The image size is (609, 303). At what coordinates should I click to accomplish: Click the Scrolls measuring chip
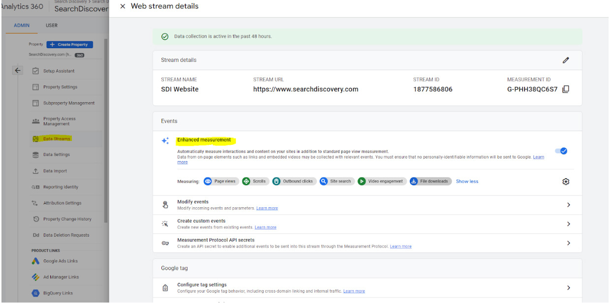pos(255,181)
